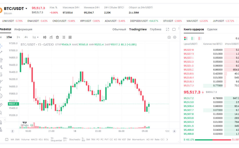Screen dimensions: 239x148
Task: Switch to the Сделки tab
Action: pos(212,29)
